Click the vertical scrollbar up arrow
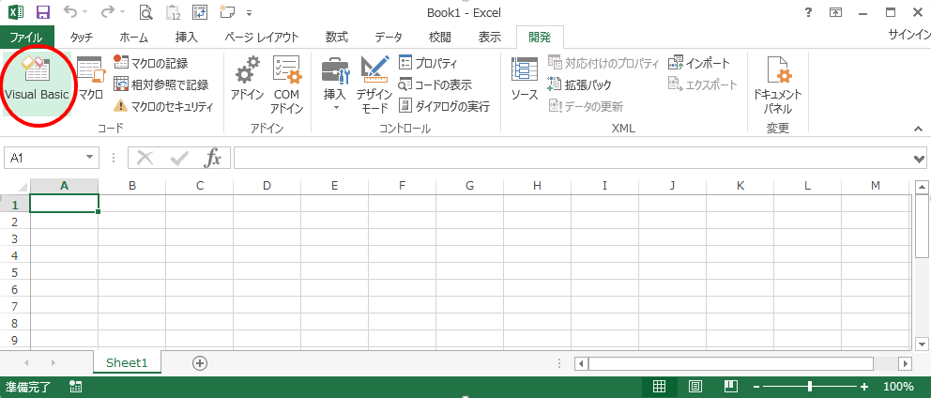This screenshot has width=931, height=398. [x=923, y=187]
